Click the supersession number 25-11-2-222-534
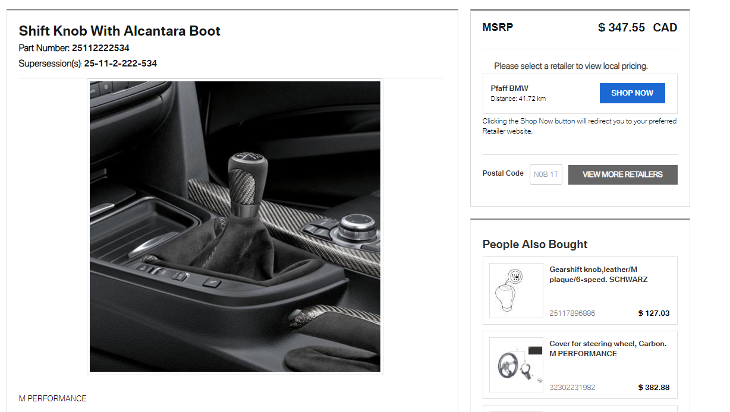730x412 pixels. 121,64
